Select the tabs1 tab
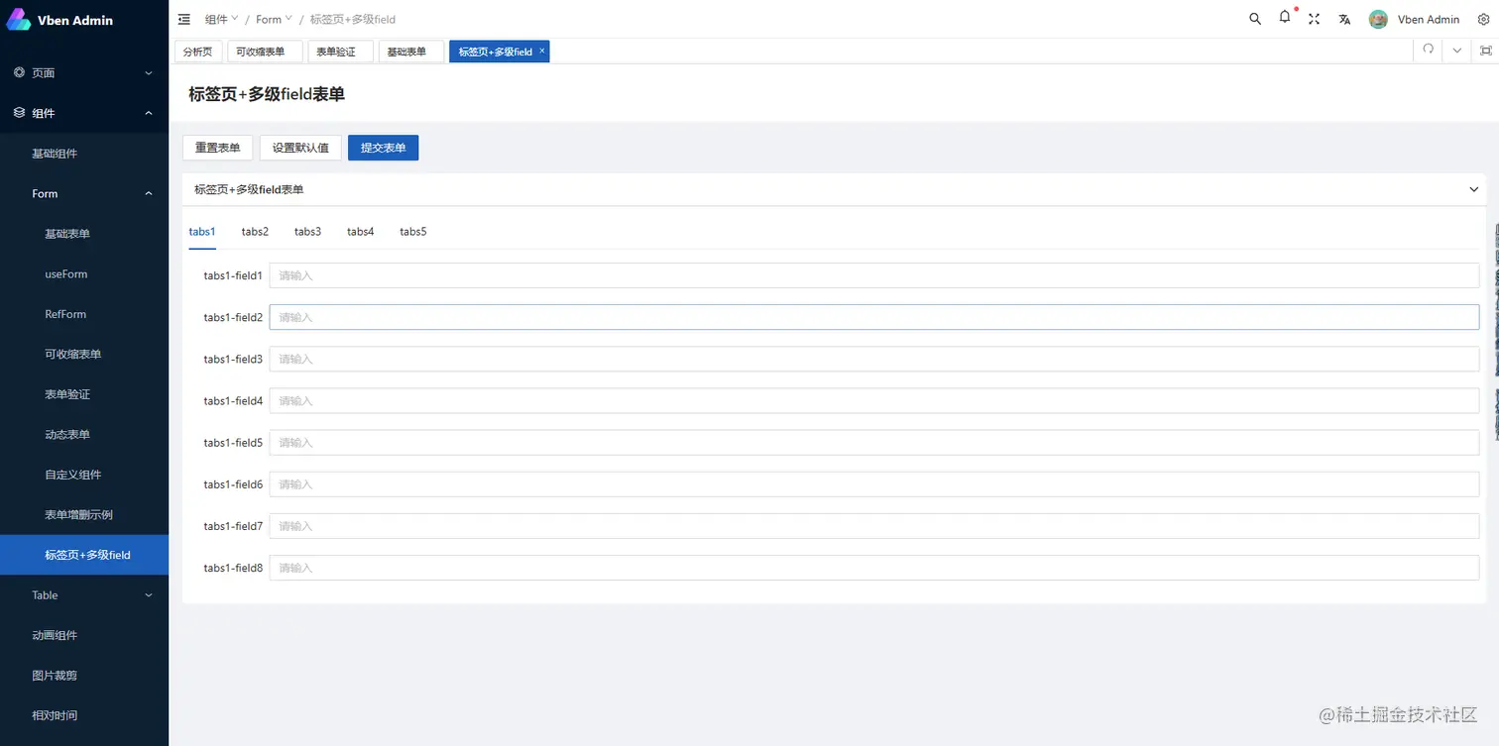 (202, 232)
